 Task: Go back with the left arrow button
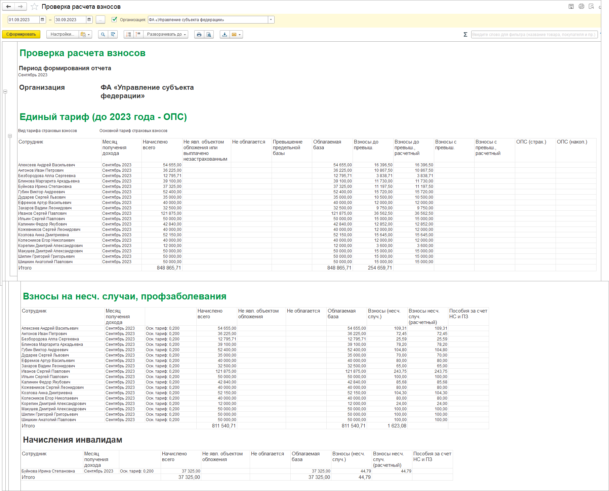(8, 6)
